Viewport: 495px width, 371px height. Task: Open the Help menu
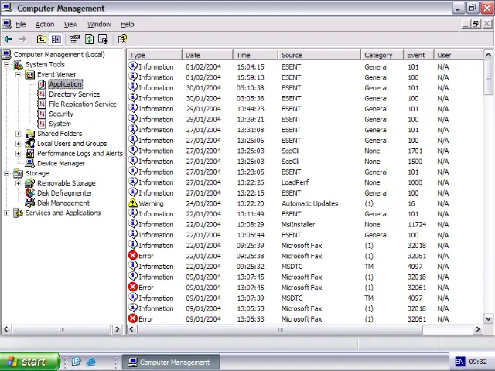pos(128,24)
